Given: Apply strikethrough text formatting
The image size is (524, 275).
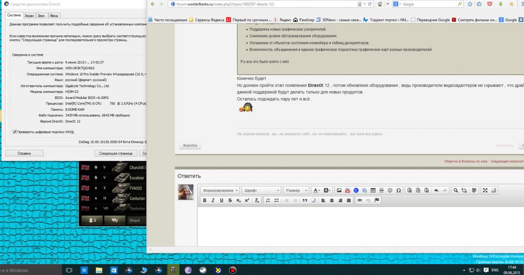Looking at the screenshot, I should point(230,200).
